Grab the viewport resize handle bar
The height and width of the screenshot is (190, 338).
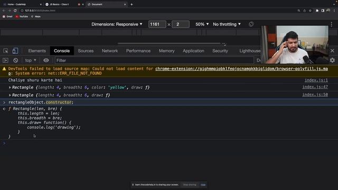click(169, 43)
